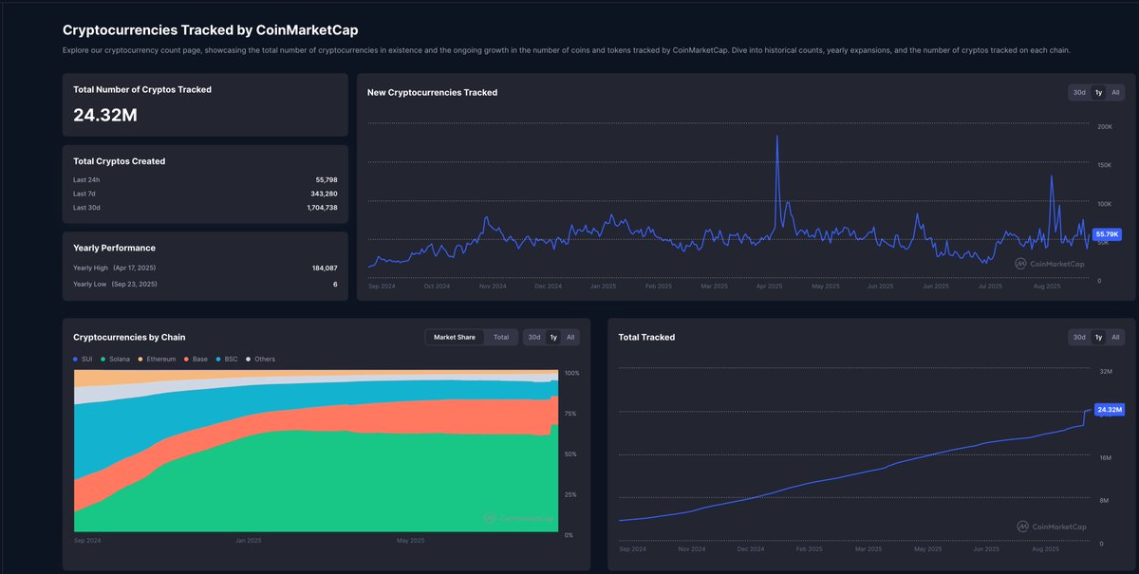
Task: Click the All button in New Cryptocurrencies panel
Action: 1115,92
